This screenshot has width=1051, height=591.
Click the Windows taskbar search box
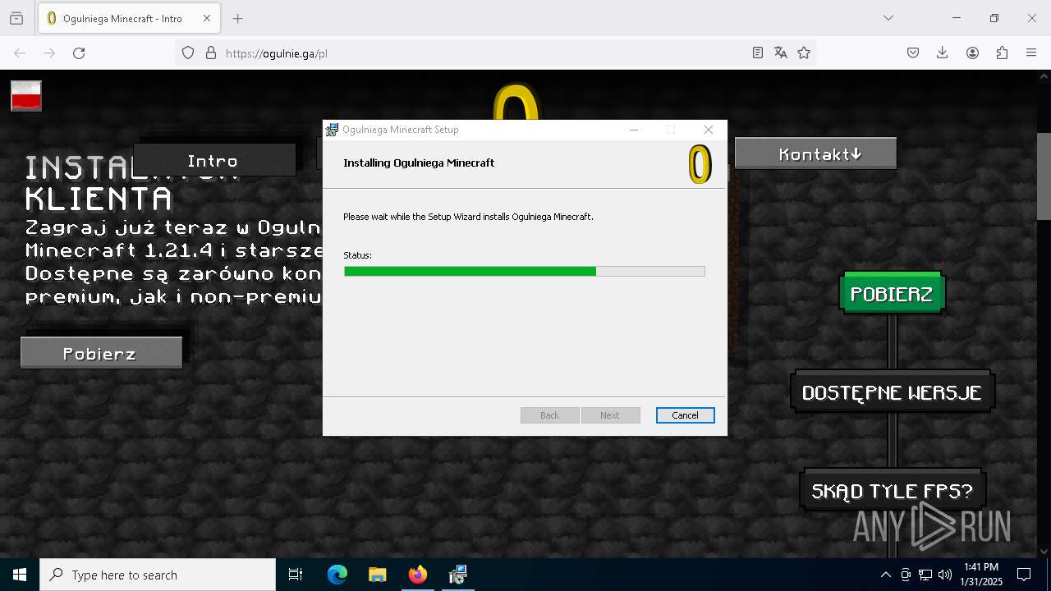pyautogui.click(x=158, y=575)
